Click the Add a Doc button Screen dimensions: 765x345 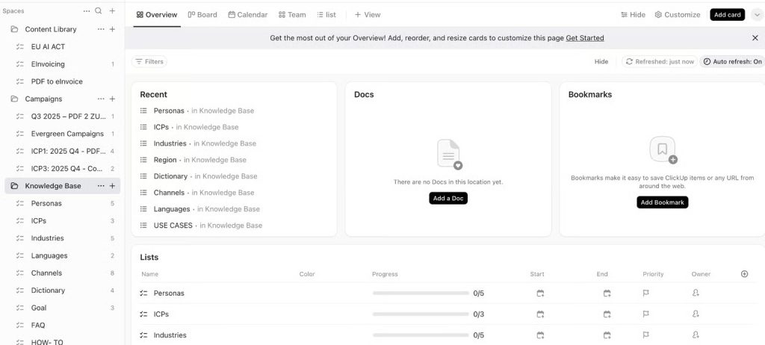click(448, 198)
